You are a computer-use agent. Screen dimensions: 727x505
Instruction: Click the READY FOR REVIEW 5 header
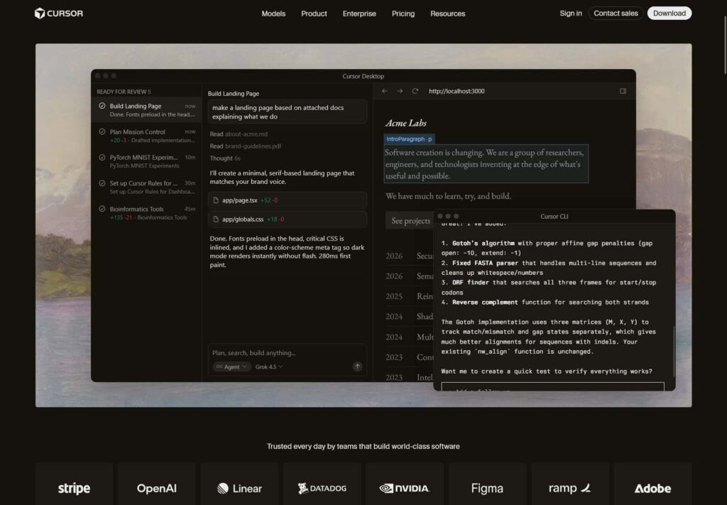(x=124, y=92)
